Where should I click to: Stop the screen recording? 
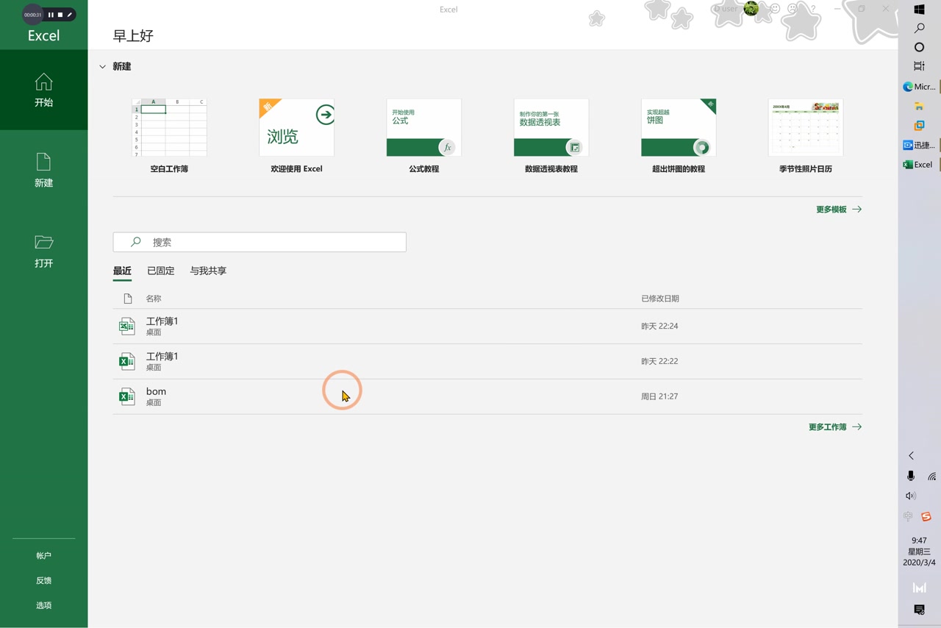[x=60, y=15]
